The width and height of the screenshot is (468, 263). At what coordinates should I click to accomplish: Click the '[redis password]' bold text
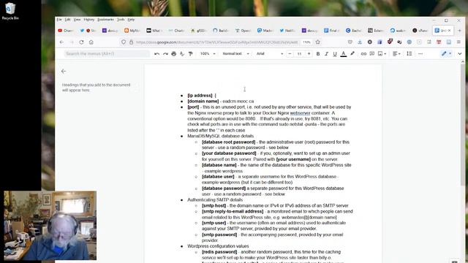219,251
